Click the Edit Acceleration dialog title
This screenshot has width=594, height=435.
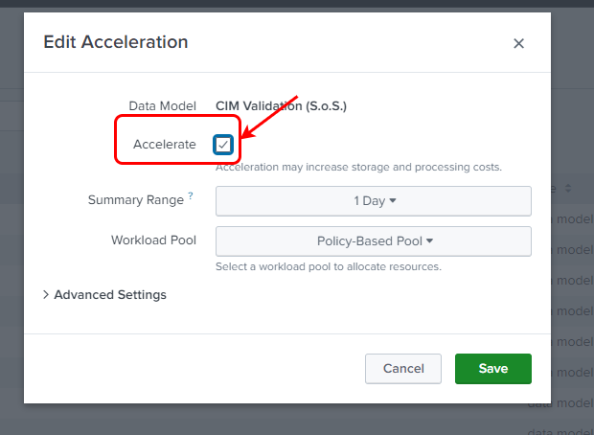(116, 42)
